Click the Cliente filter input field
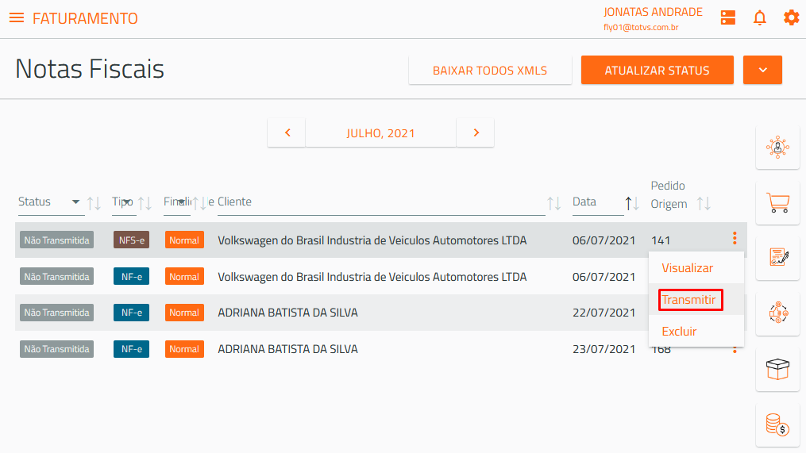Screen dimensions: 806x453 [381, 202]
